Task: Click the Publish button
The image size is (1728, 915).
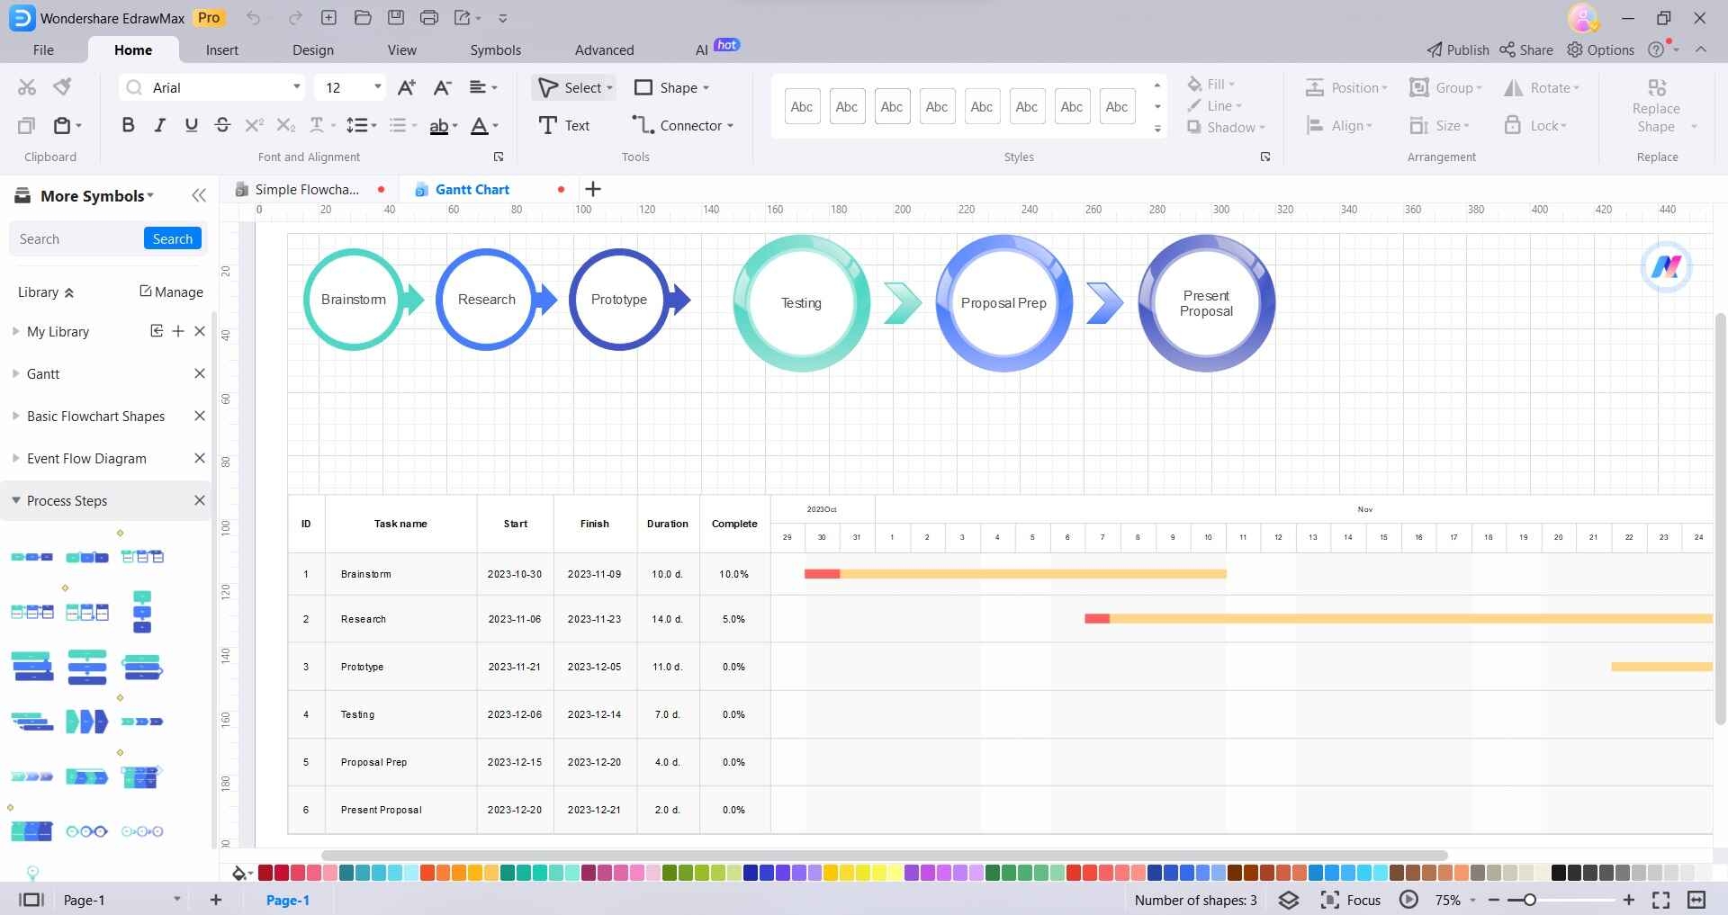Action: (x=1456, y=49)
